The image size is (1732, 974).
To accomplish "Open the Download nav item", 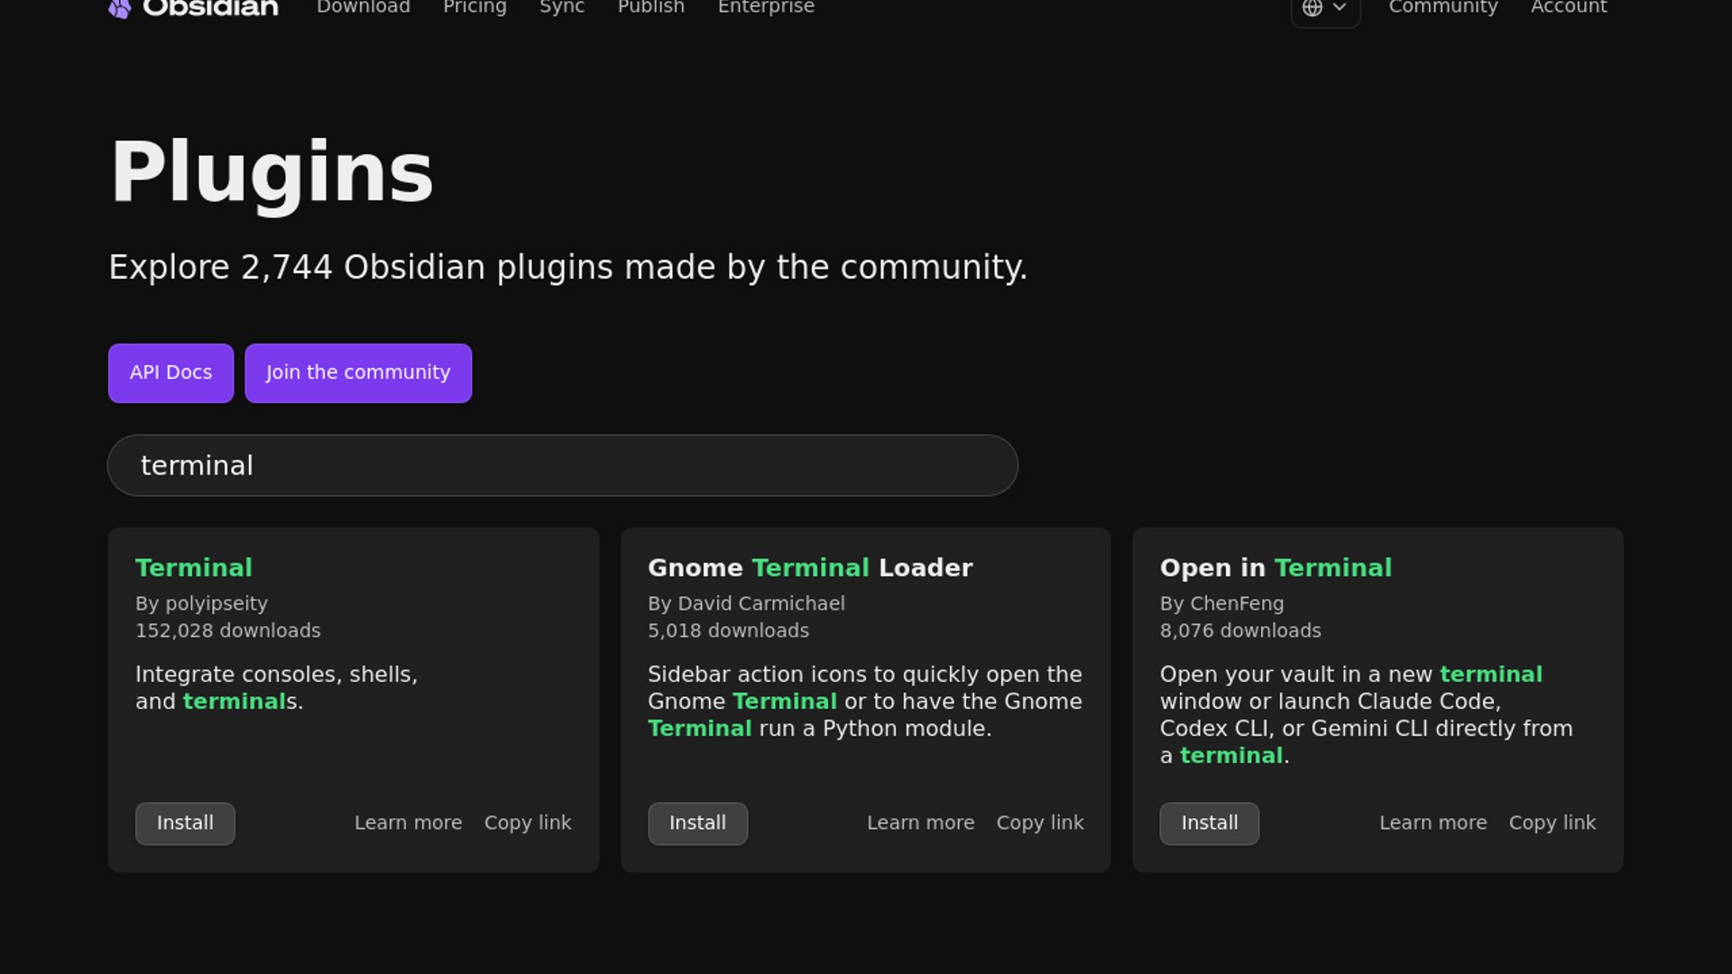I will (x=363, y=7).
